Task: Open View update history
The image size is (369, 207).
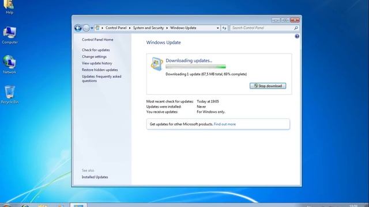Action: point(97,63)
